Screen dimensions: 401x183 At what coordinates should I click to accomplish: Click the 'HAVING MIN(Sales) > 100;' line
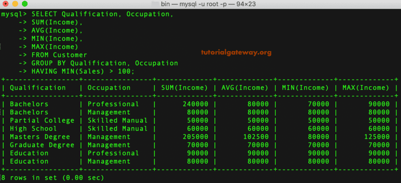83,71
